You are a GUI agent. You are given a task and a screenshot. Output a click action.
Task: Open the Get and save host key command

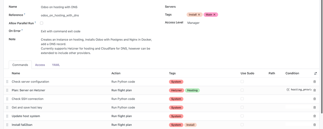(x=27, y=107)
